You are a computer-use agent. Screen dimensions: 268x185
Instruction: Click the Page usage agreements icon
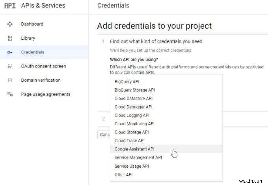click(10, 94)
